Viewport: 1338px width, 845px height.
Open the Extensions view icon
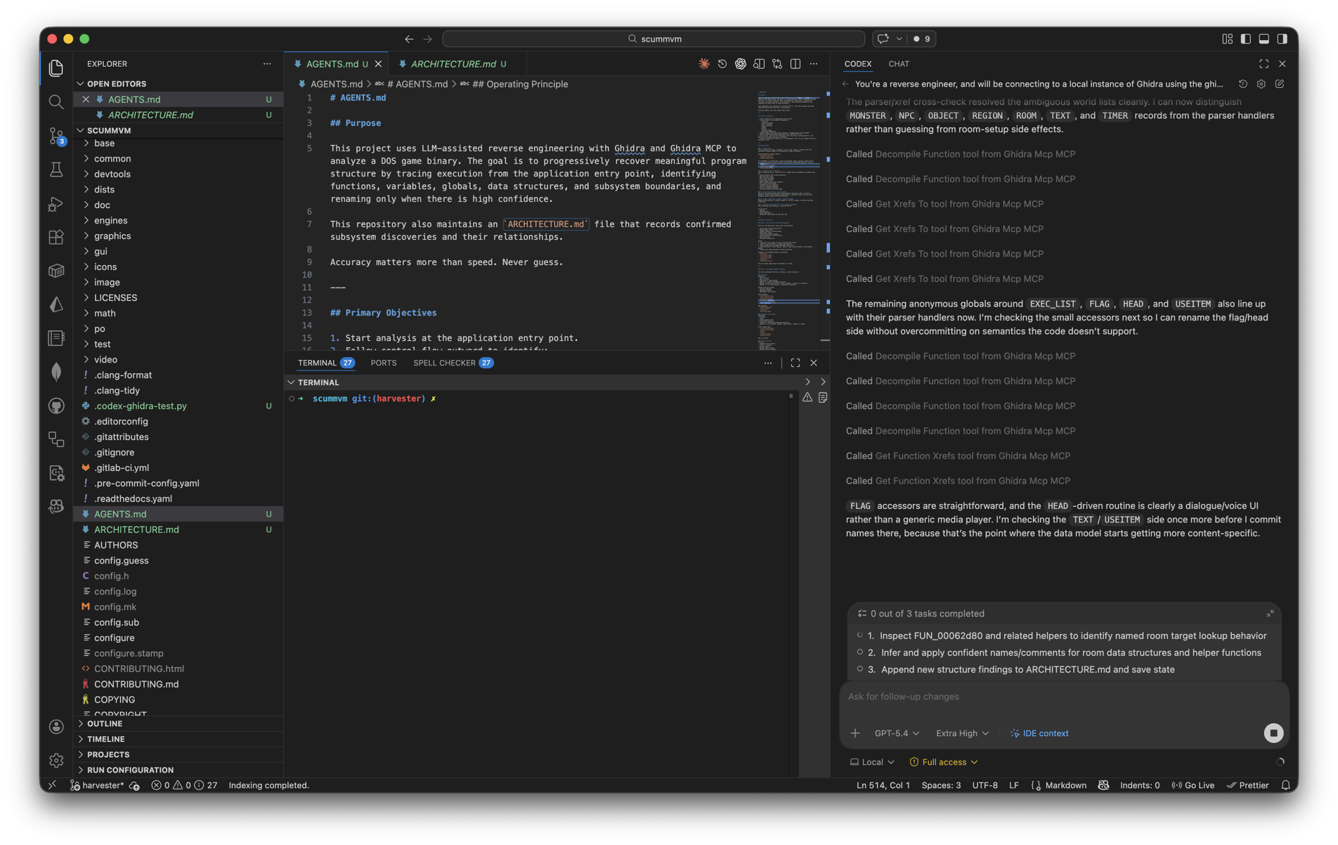coord(56,237)
